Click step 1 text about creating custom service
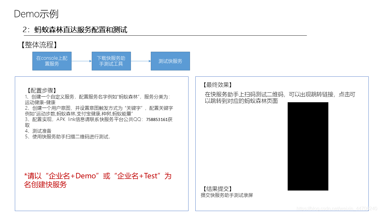Viewport: 380px width, 214px height. tap(98, 100)
